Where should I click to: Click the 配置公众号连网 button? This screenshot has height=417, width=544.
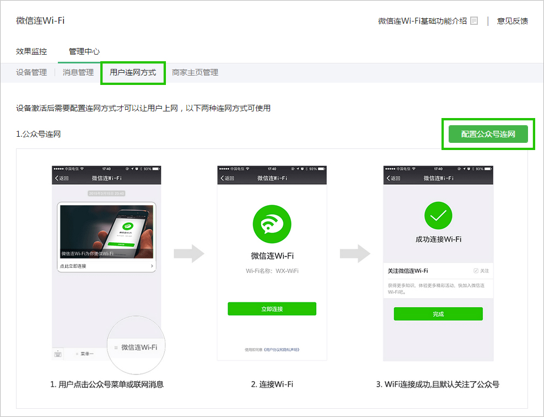[x=488, y=134]
